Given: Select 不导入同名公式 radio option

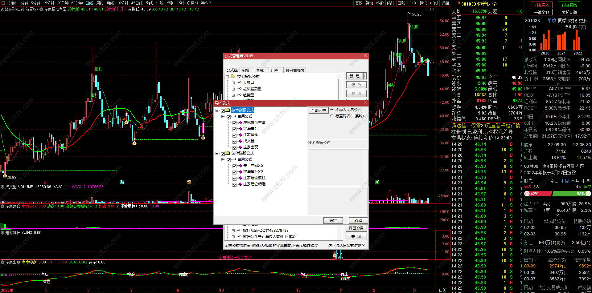Looking at the screenshot, I should point(332,110).
